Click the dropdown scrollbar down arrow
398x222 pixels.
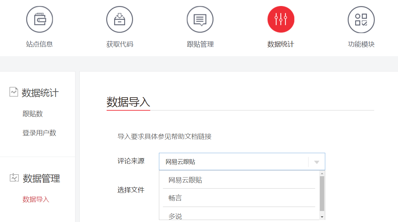click(322, 217)
